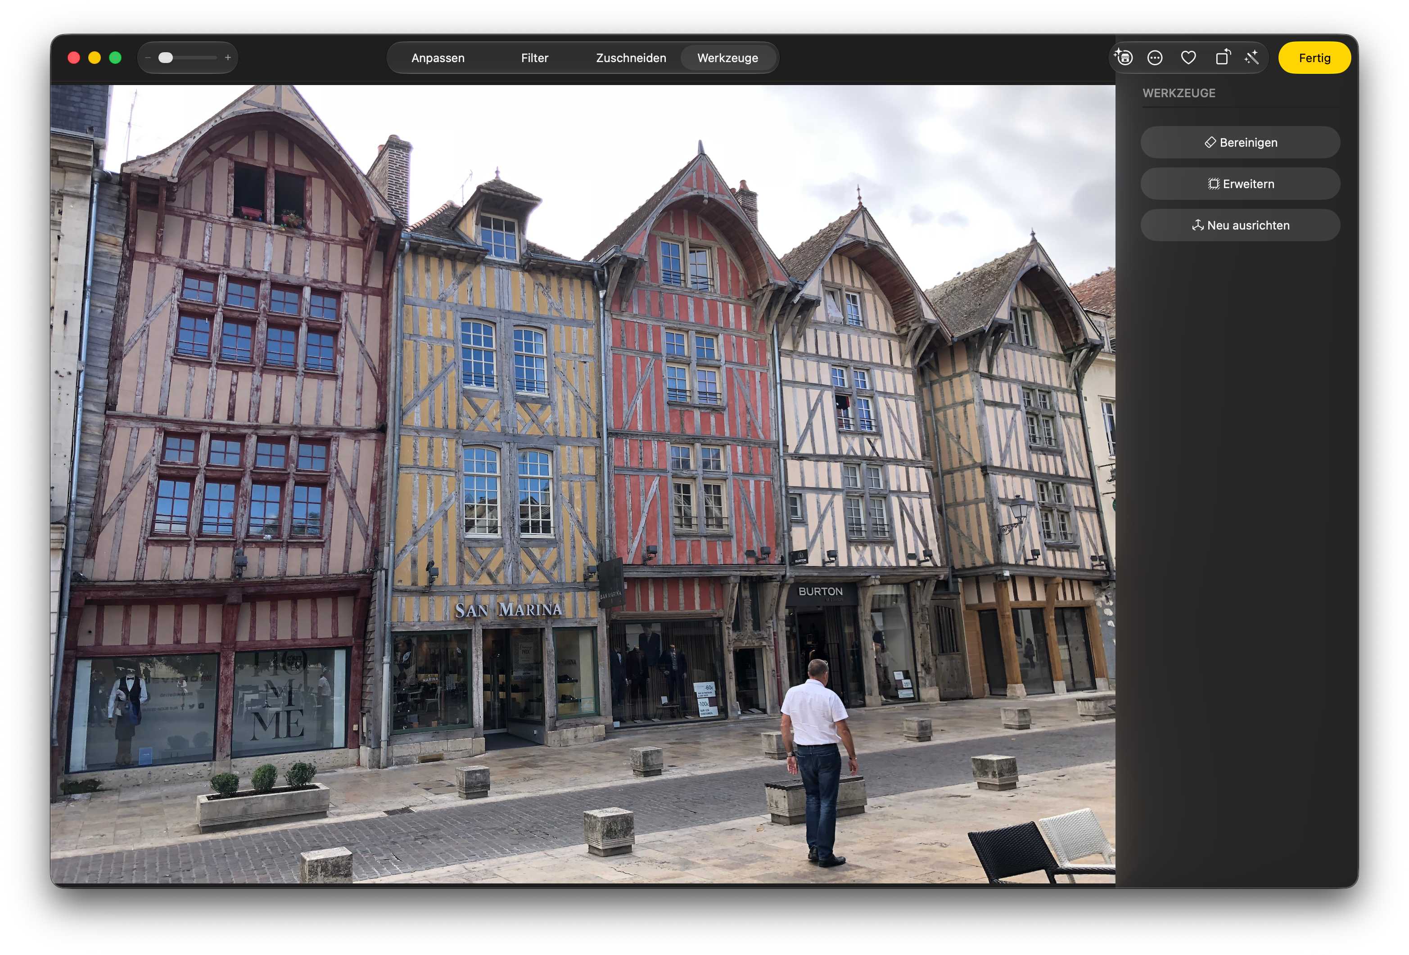Choose the Bereinigen tool
The width and height of the screenshot is (1409, 955).
coord(1240,142)
